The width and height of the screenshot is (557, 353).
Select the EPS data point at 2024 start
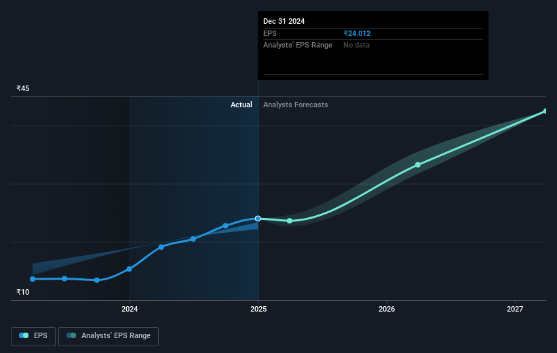pos(130,269)
